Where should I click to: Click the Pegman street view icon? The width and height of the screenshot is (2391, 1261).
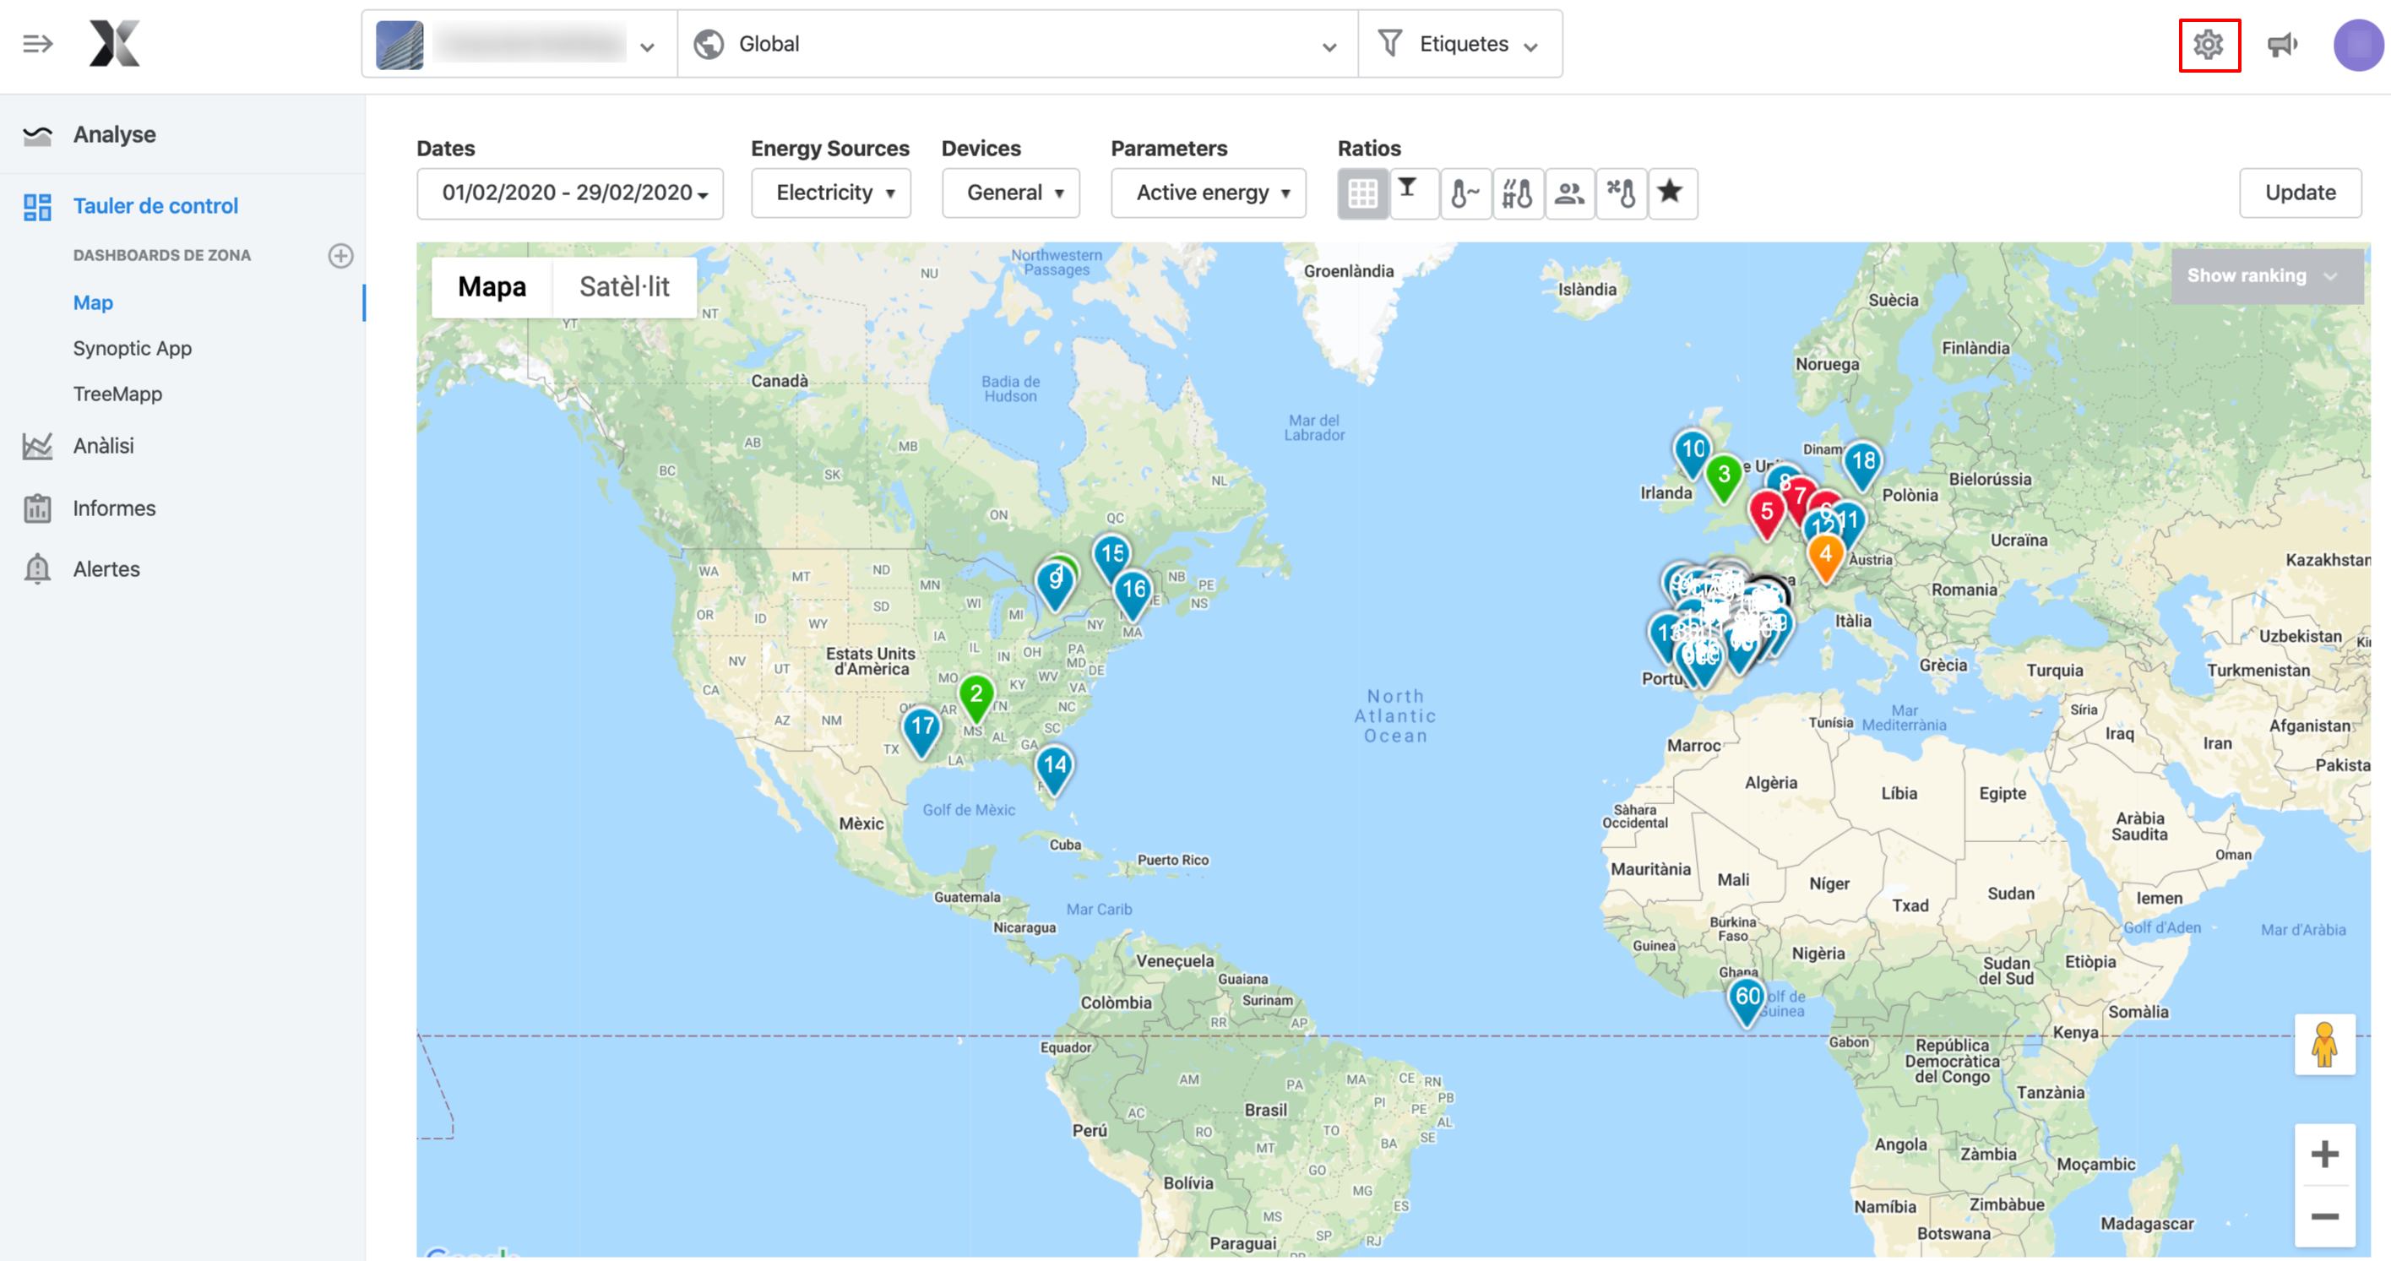(2324, 1044)
